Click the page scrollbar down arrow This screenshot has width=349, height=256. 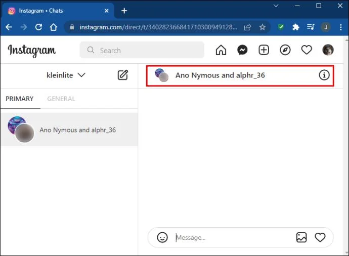346,252
